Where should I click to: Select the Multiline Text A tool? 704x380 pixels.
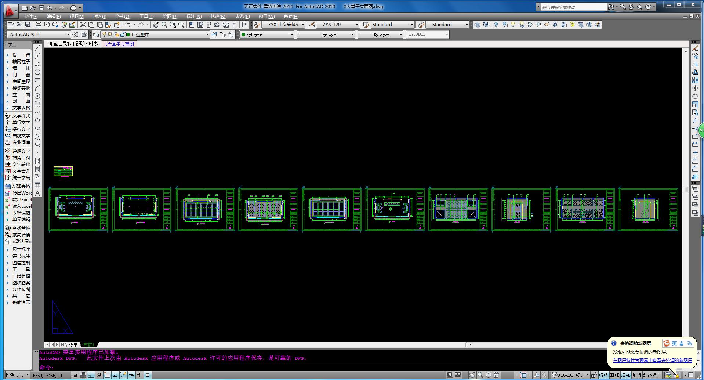point(37,193)
